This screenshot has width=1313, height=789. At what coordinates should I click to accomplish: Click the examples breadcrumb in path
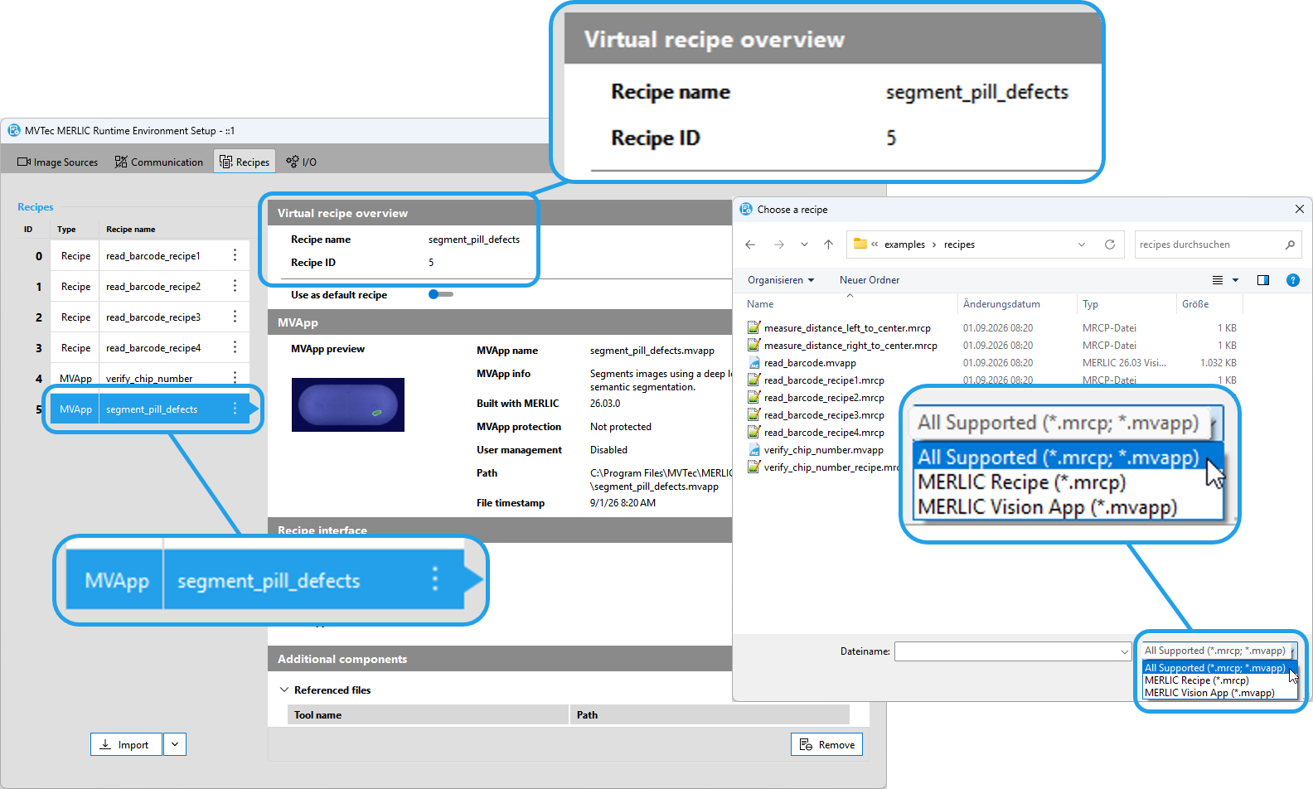pyautogui.click(x=904, y=244)
